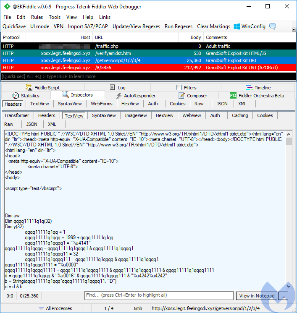The width and height of the screenshot is (297, 313).
Task: Open the File menu
Action: (x=7, y=17)
